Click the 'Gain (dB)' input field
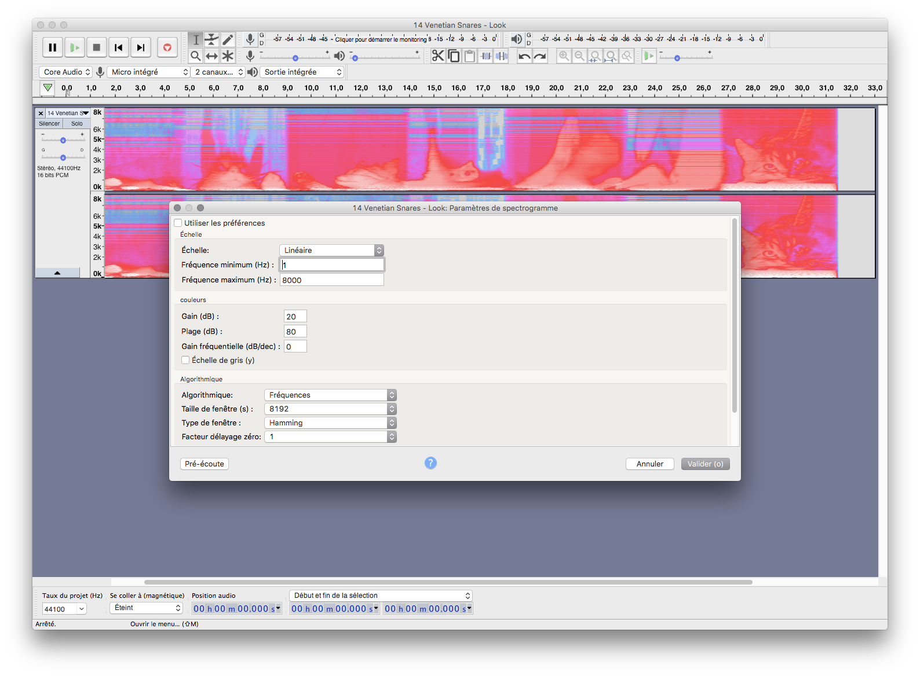This screenshot has width=920, height=676. click(x=295, y=317)
